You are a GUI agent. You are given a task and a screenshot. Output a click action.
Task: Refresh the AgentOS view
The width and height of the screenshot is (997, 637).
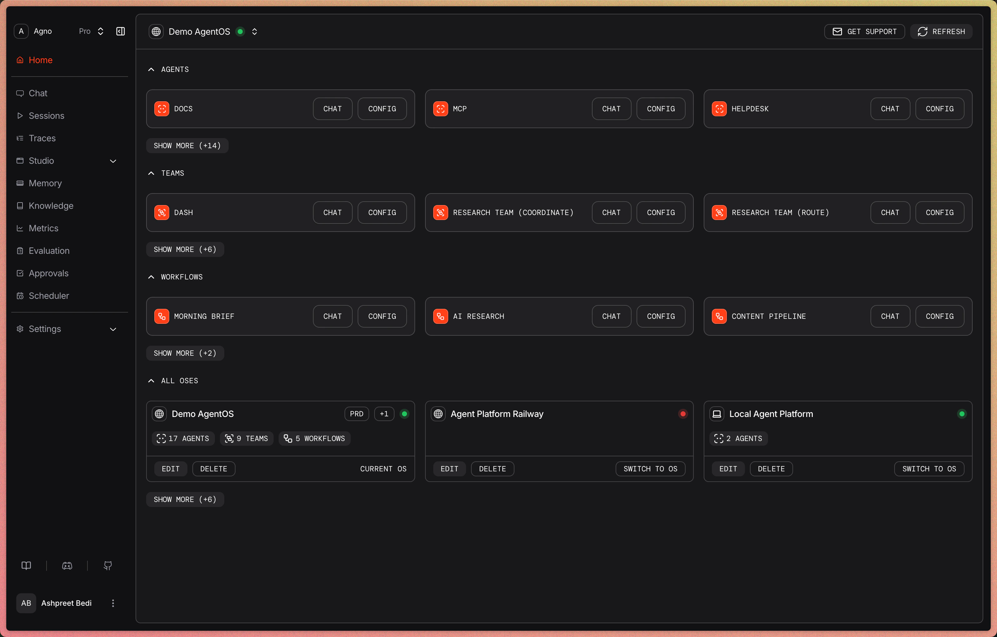pyautogui.click(x=941, y=32)
